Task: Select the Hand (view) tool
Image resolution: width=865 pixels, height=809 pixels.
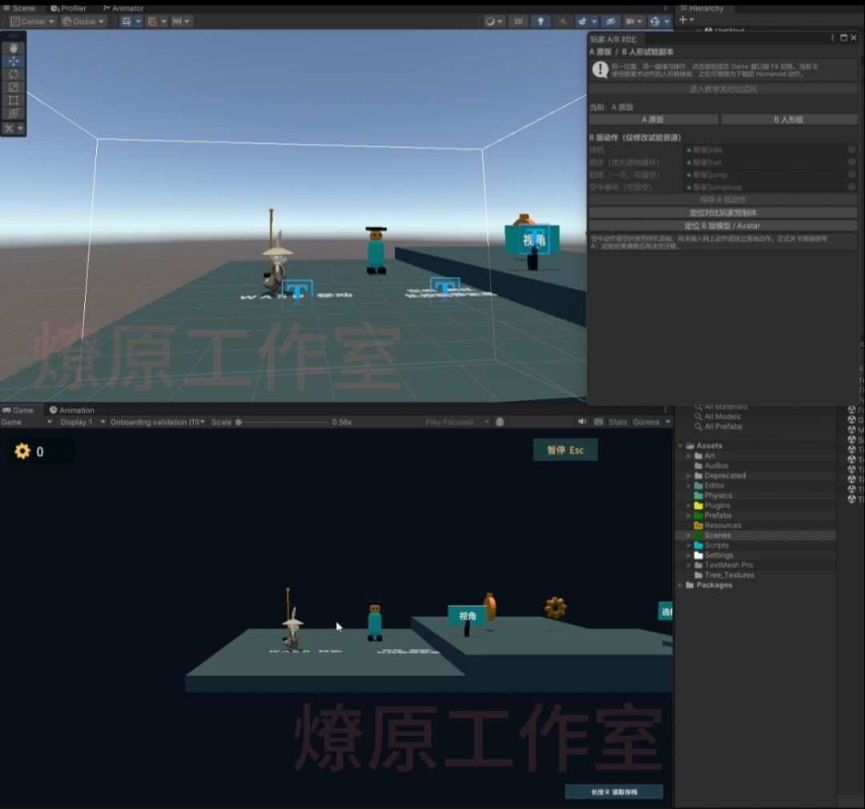Action: (x=14, y=48)
